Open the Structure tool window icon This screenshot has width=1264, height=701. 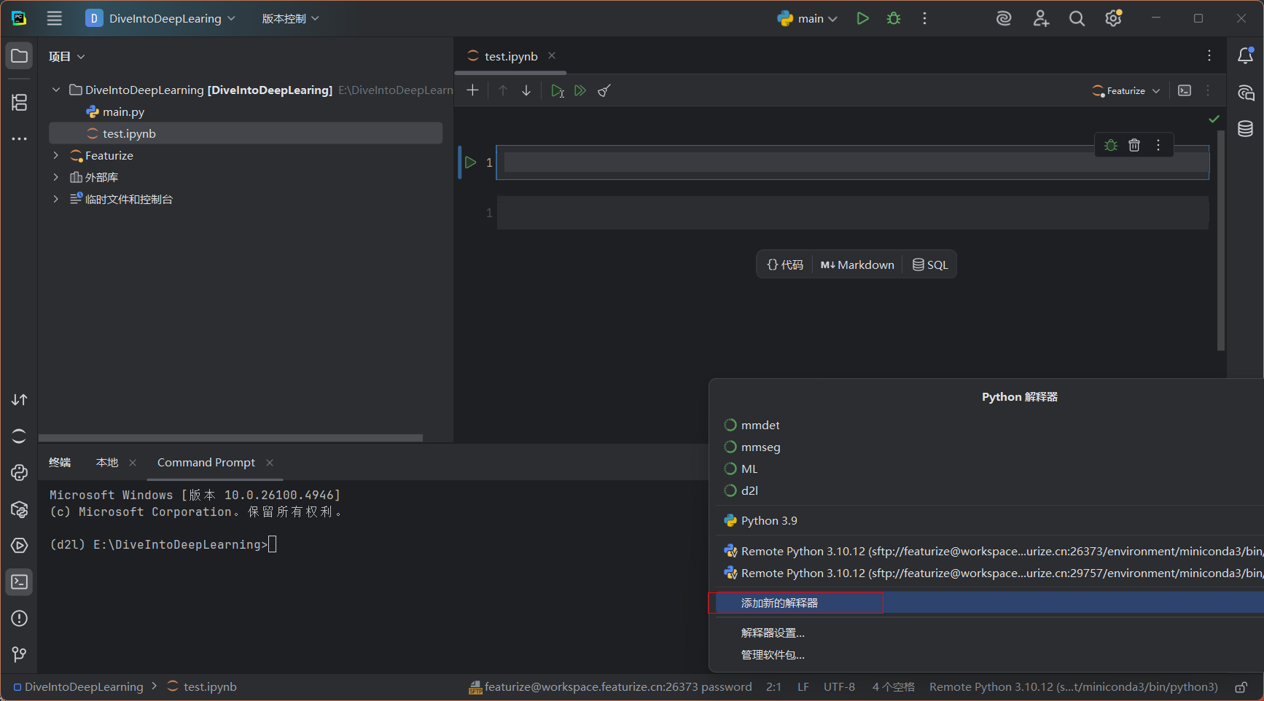(x=20, y=103)
